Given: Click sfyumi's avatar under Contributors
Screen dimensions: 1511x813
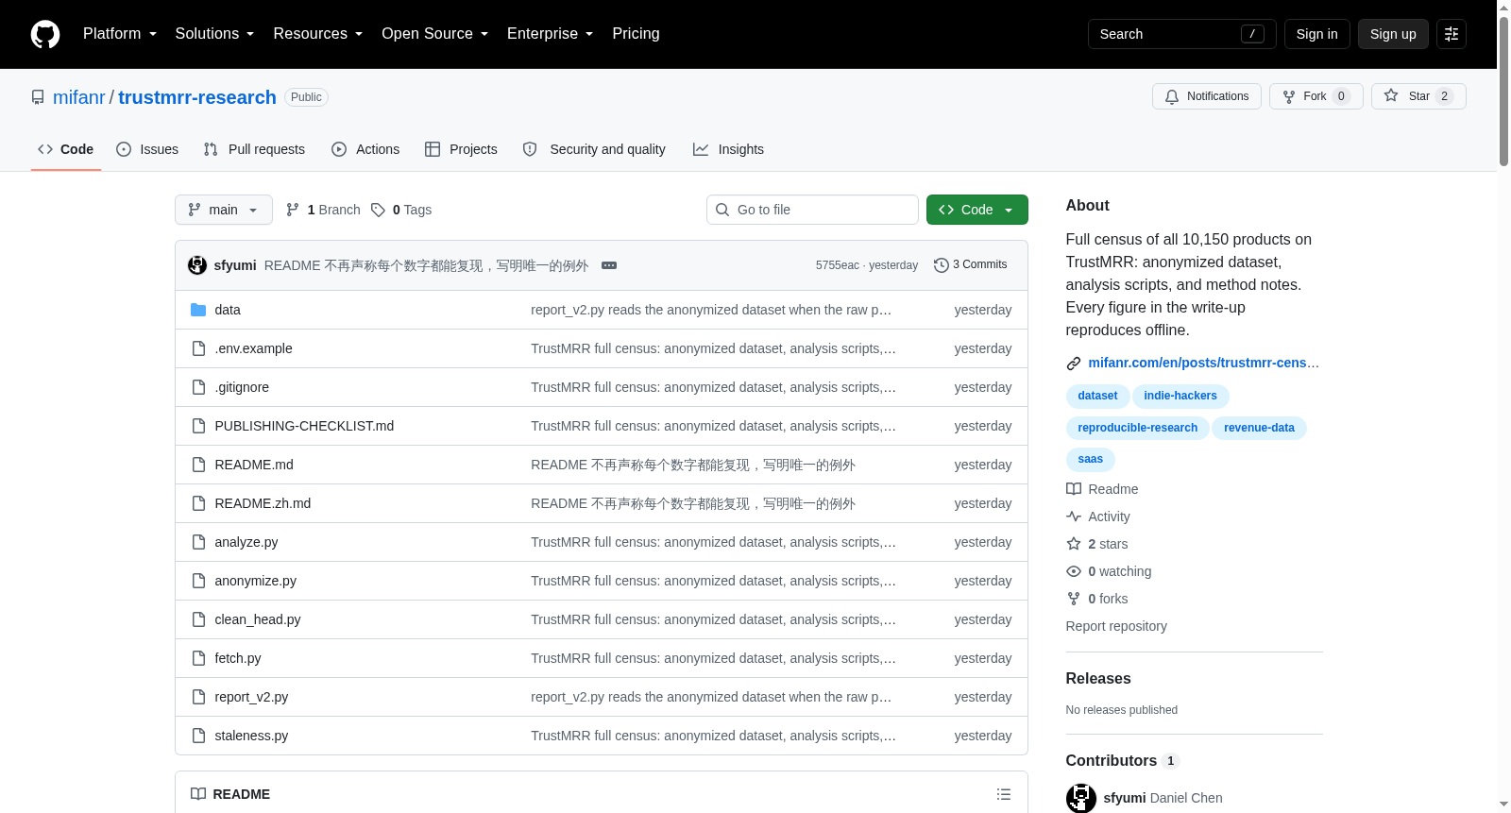Looking at the screenshot, I should pyautogui.click(x=1081, y=798).
